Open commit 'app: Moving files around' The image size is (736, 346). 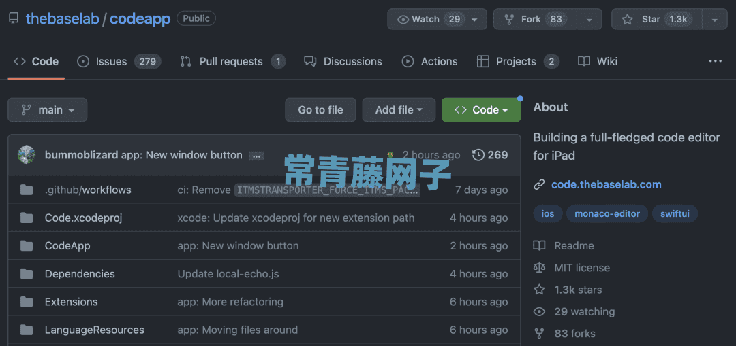point(238,330)
